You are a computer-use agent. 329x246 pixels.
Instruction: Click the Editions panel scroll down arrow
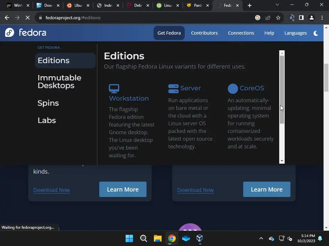tap(282, 161)
